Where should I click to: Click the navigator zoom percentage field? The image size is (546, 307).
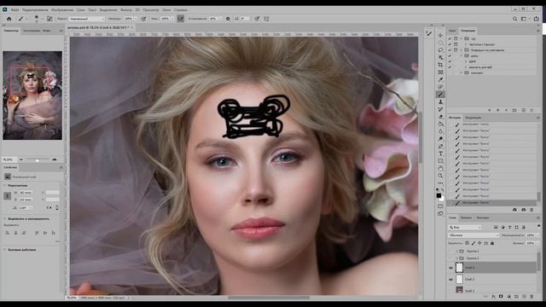point(9,159)
